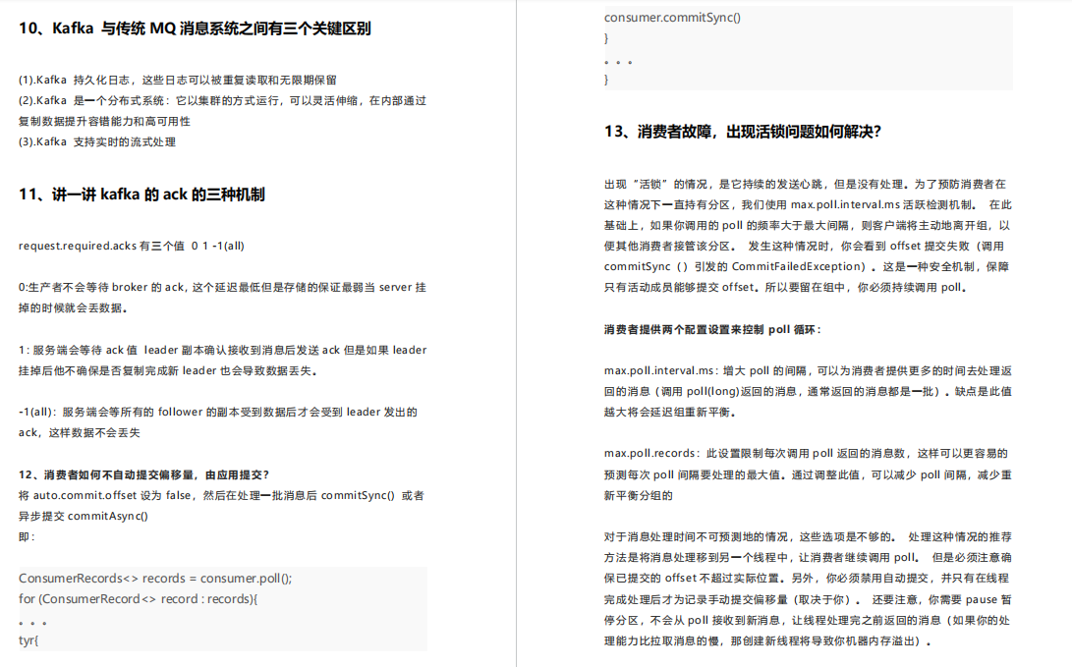The image size is (1072, 667).
Task: Click line starting '0:生产者不会等待 broker 的 ack'
Action: click(222, 288)
